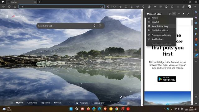Open sidebar settings gear at bottom
The height and width of the screenshot is (112, 199).
pyautogui.click(x=196, y=103)
